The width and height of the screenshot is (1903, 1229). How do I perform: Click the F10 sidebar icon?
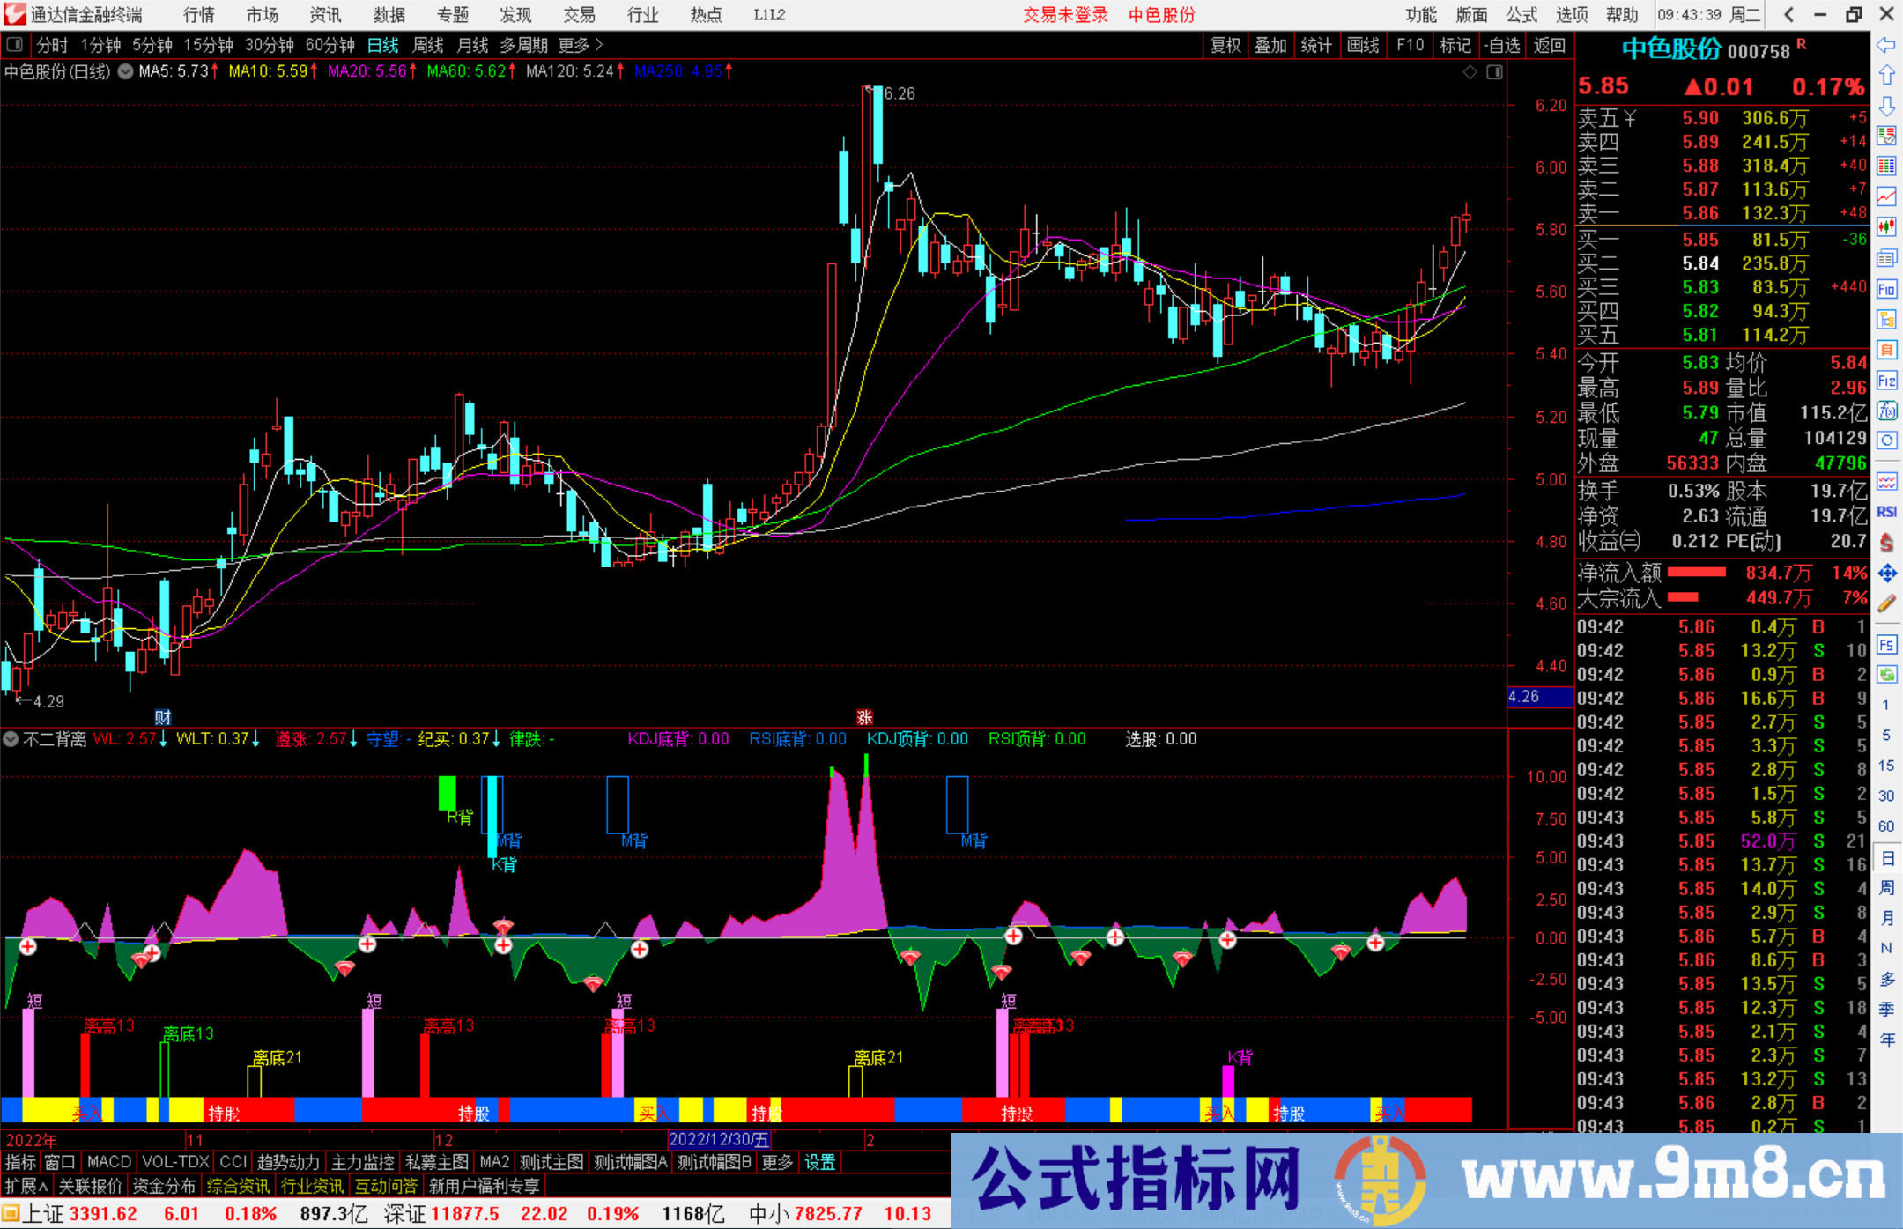coord(1886,289)
